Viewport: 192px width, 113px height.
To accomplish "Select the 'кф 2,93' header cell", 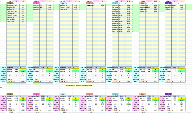I will tap(36, 1).
